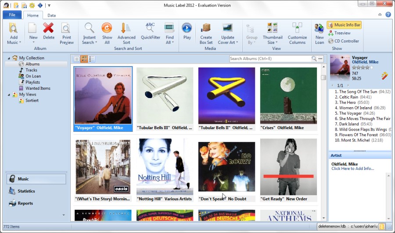Open Group By options
The image size is (395, 233).
click(251, 33)
